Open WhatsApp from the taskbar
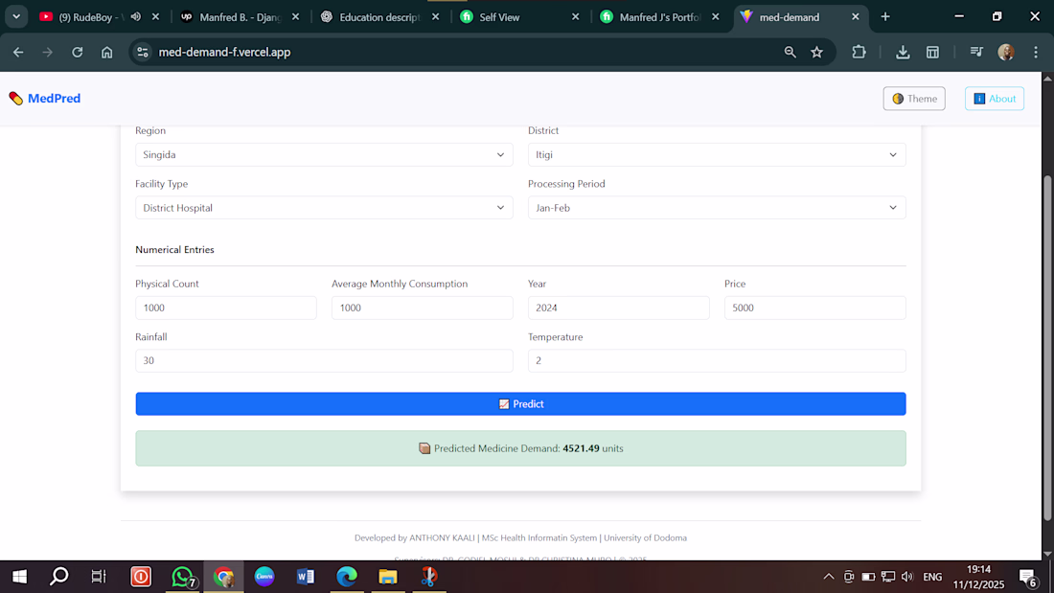Viewport: 1054px width, 593px height. point(182,577)
